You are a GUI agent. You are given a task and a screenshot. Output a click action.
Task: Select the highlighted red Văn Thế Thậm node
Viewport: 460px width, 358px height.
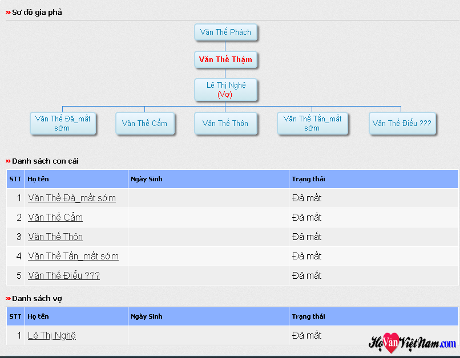click(x=225, y=60)
